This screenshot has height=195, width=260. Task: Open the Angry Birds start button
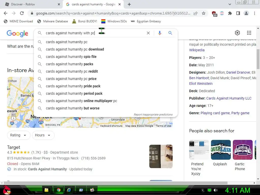7,190
